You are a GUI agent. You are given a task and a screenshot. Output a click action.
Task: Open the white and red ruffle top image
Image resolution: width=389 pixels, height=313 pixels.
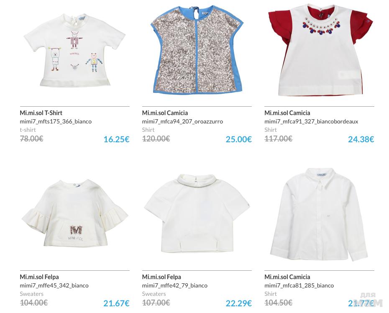click(x=320, y=50)
